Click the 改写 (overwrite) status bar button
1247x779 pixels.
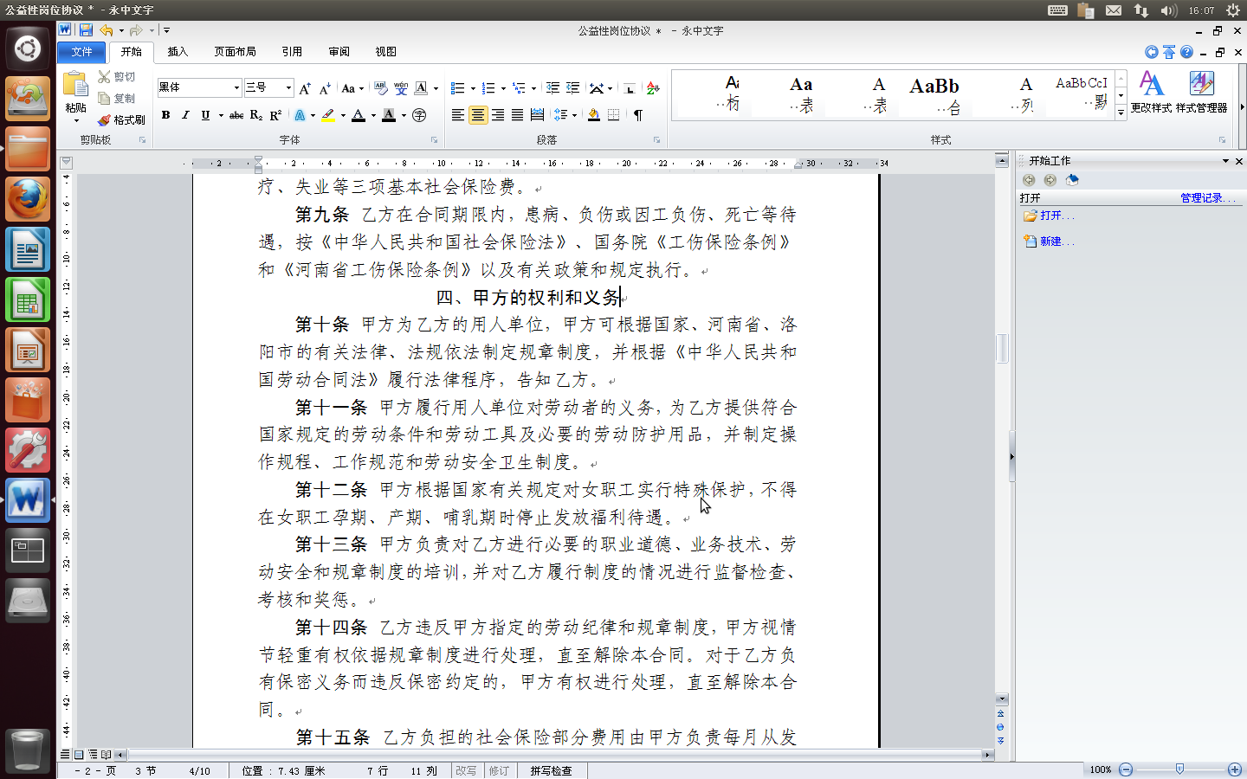point(466,770)
